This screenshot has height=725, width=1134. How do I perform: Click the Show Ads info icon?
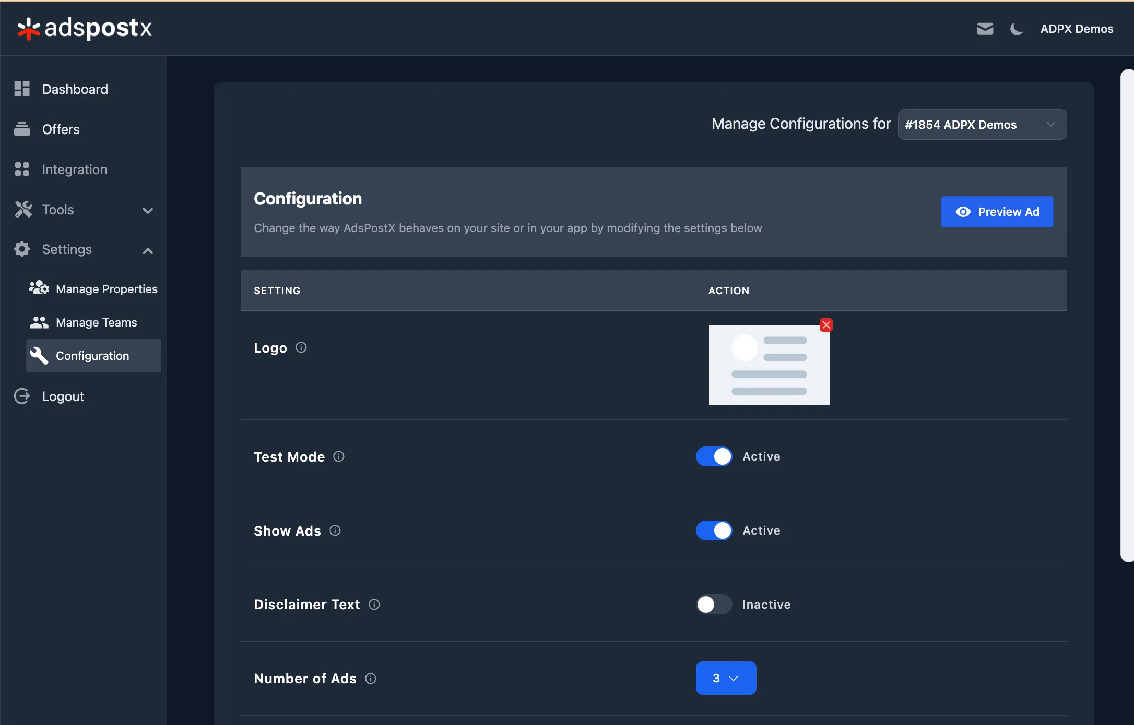pos(335,530)
